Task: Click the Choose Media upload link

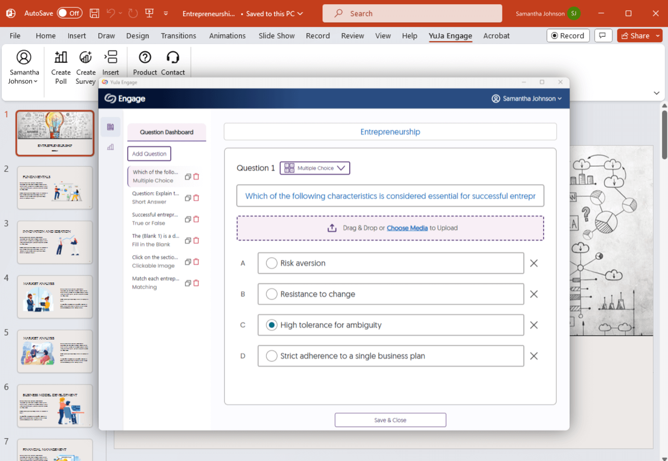Action: tap(407, 228)
